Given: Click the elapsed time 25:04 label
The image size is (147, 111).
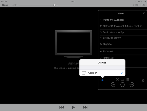Looking at the screenshot, I should [15, 5].
